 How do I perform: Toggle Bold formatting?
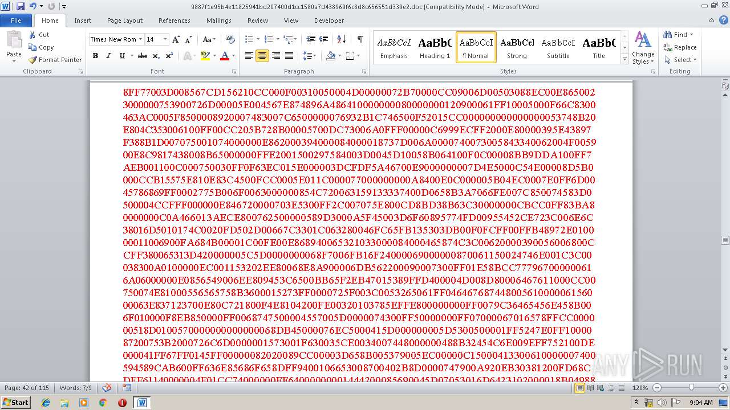(95, 56)
